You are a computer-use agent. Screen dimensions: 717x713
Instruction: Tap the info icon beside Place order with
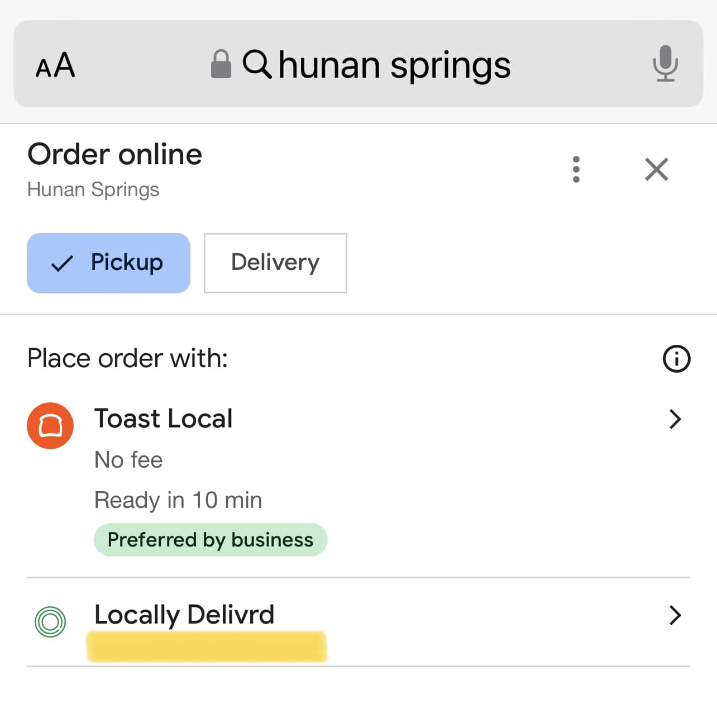676,359
